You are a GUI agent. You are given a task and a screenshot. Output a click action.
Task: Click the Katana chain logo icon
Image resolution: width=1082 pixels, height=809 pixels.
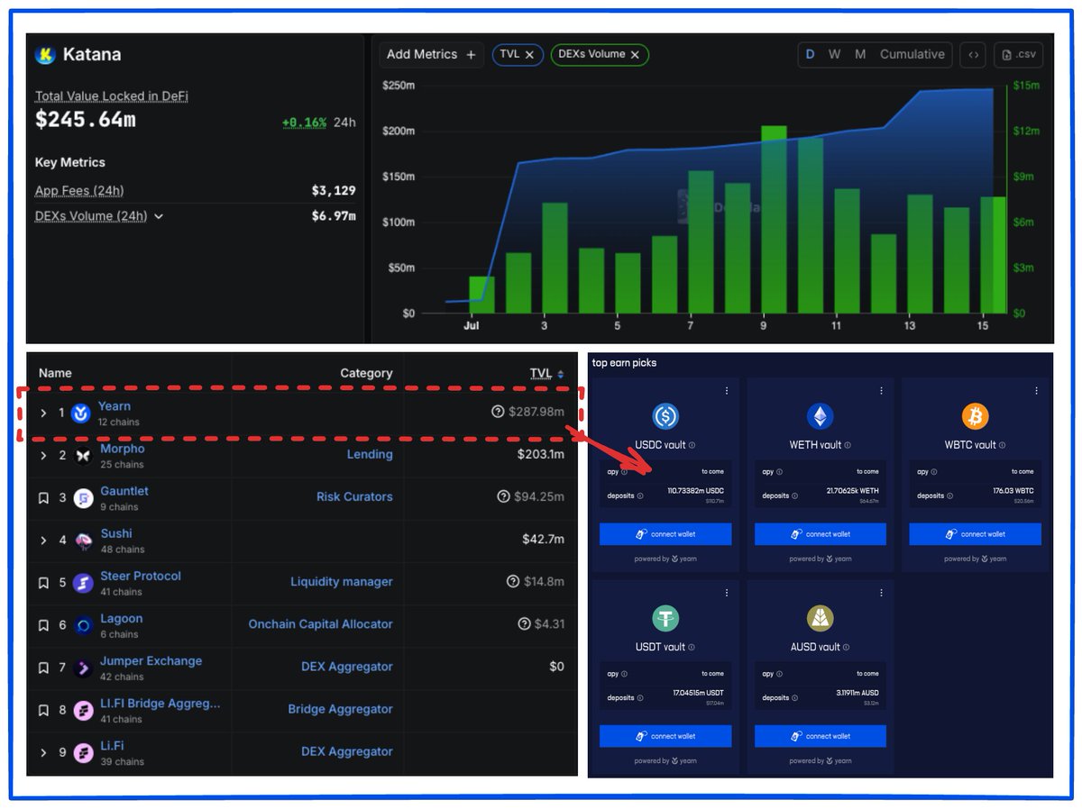[x=45, y=55]
